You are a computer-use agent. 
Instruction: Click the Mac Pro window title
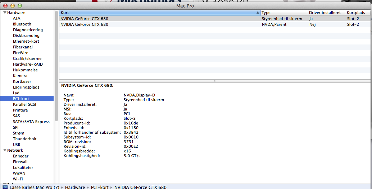tap(185, 6)
